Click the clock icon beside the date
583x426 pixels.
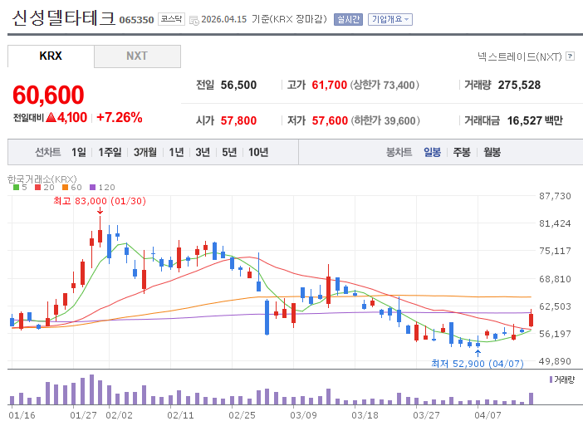tap(194, 20)
